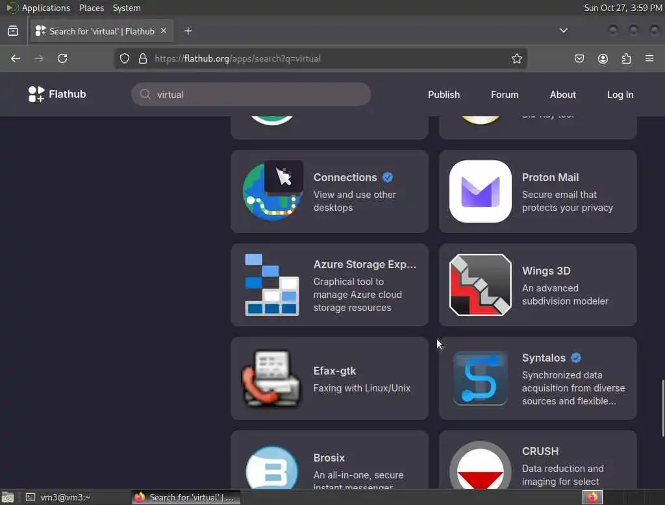Image resolution: width=665 pixels, height=505 pixels.
Task: Click 'An advanced subdivision modeler' description
Action: (x=565, y=295)
